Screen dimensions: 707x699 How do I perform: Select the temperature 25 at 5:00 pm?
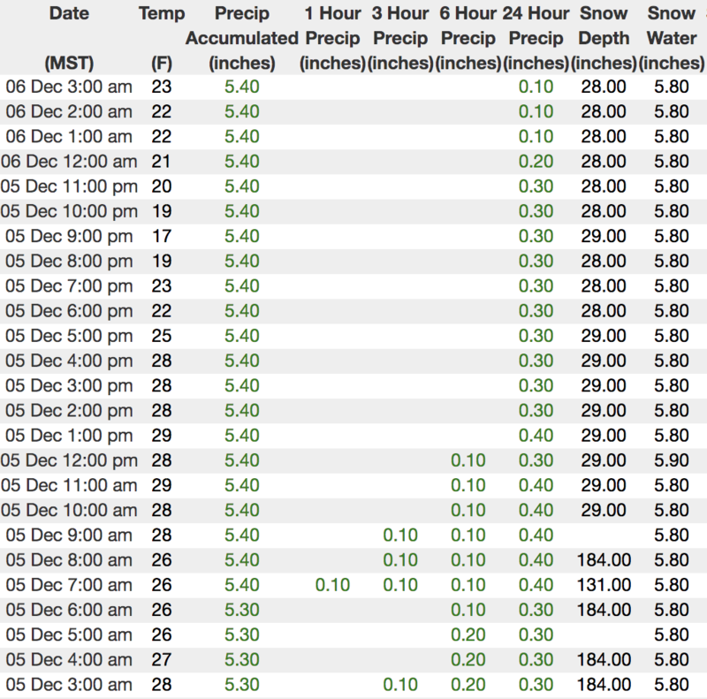[161, 336]
